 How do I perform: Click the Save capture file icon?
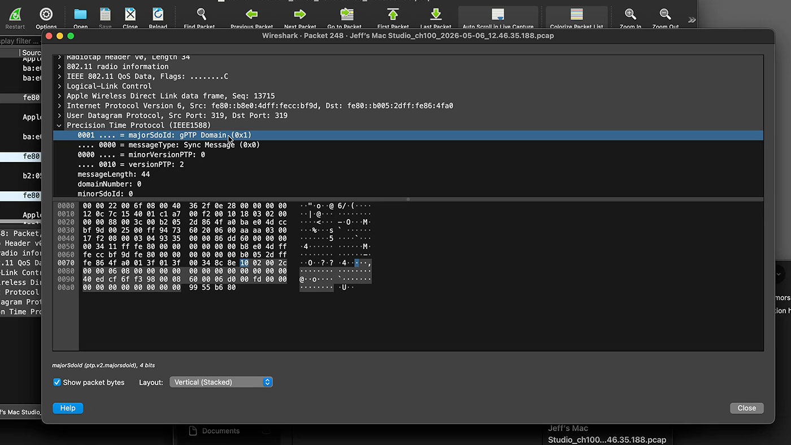pyautogui.click(x=105, y=15)
